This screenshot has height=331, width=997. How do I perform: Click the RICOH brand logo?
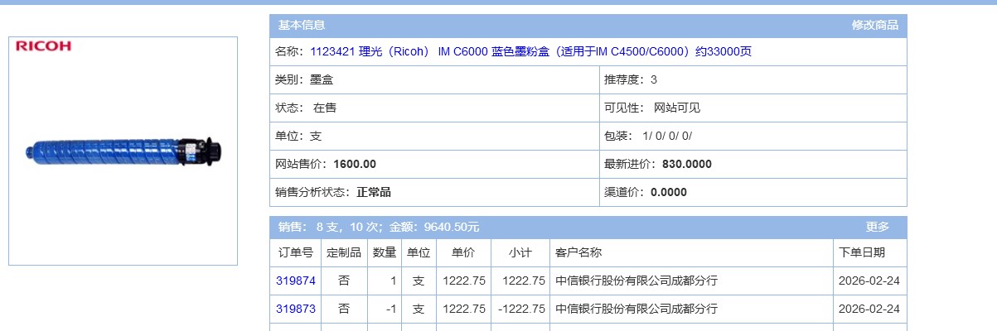44,46
